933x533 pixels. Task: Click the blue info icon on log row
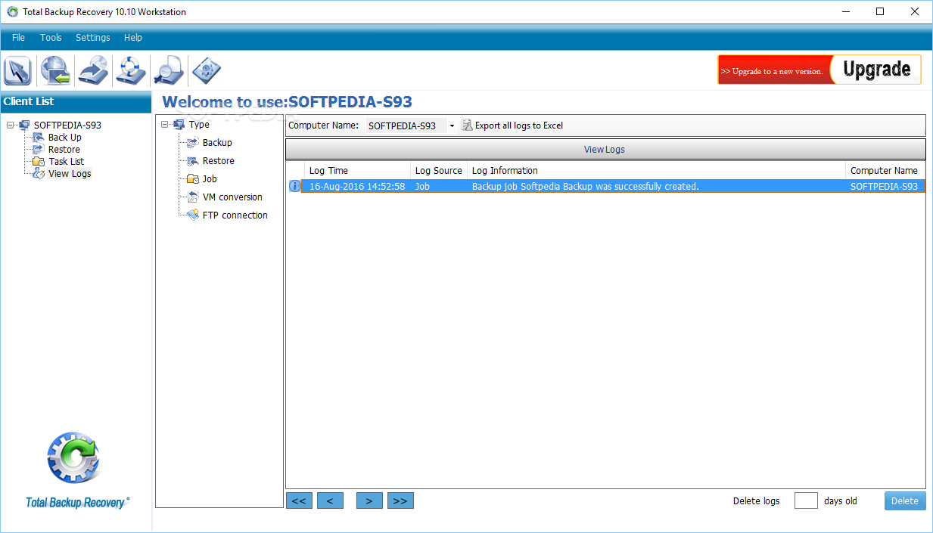294,186
